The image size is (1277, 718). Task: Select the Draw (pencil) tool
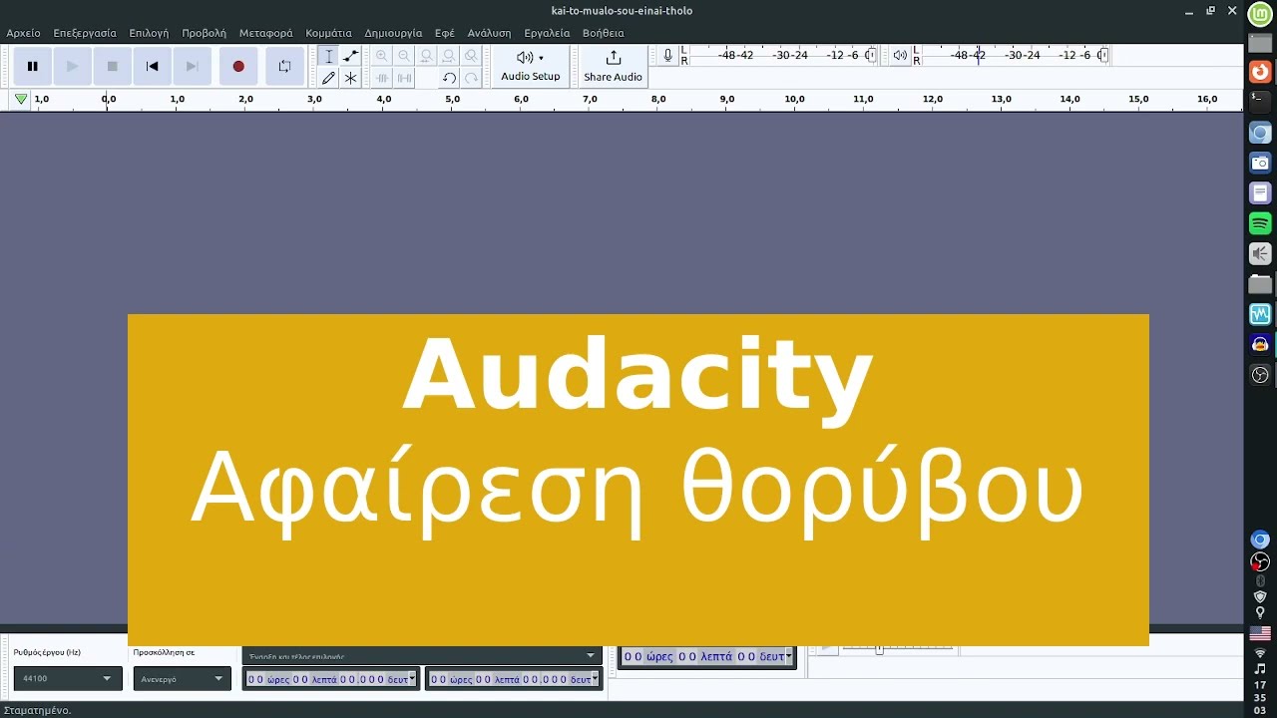(x=328, y=78)
